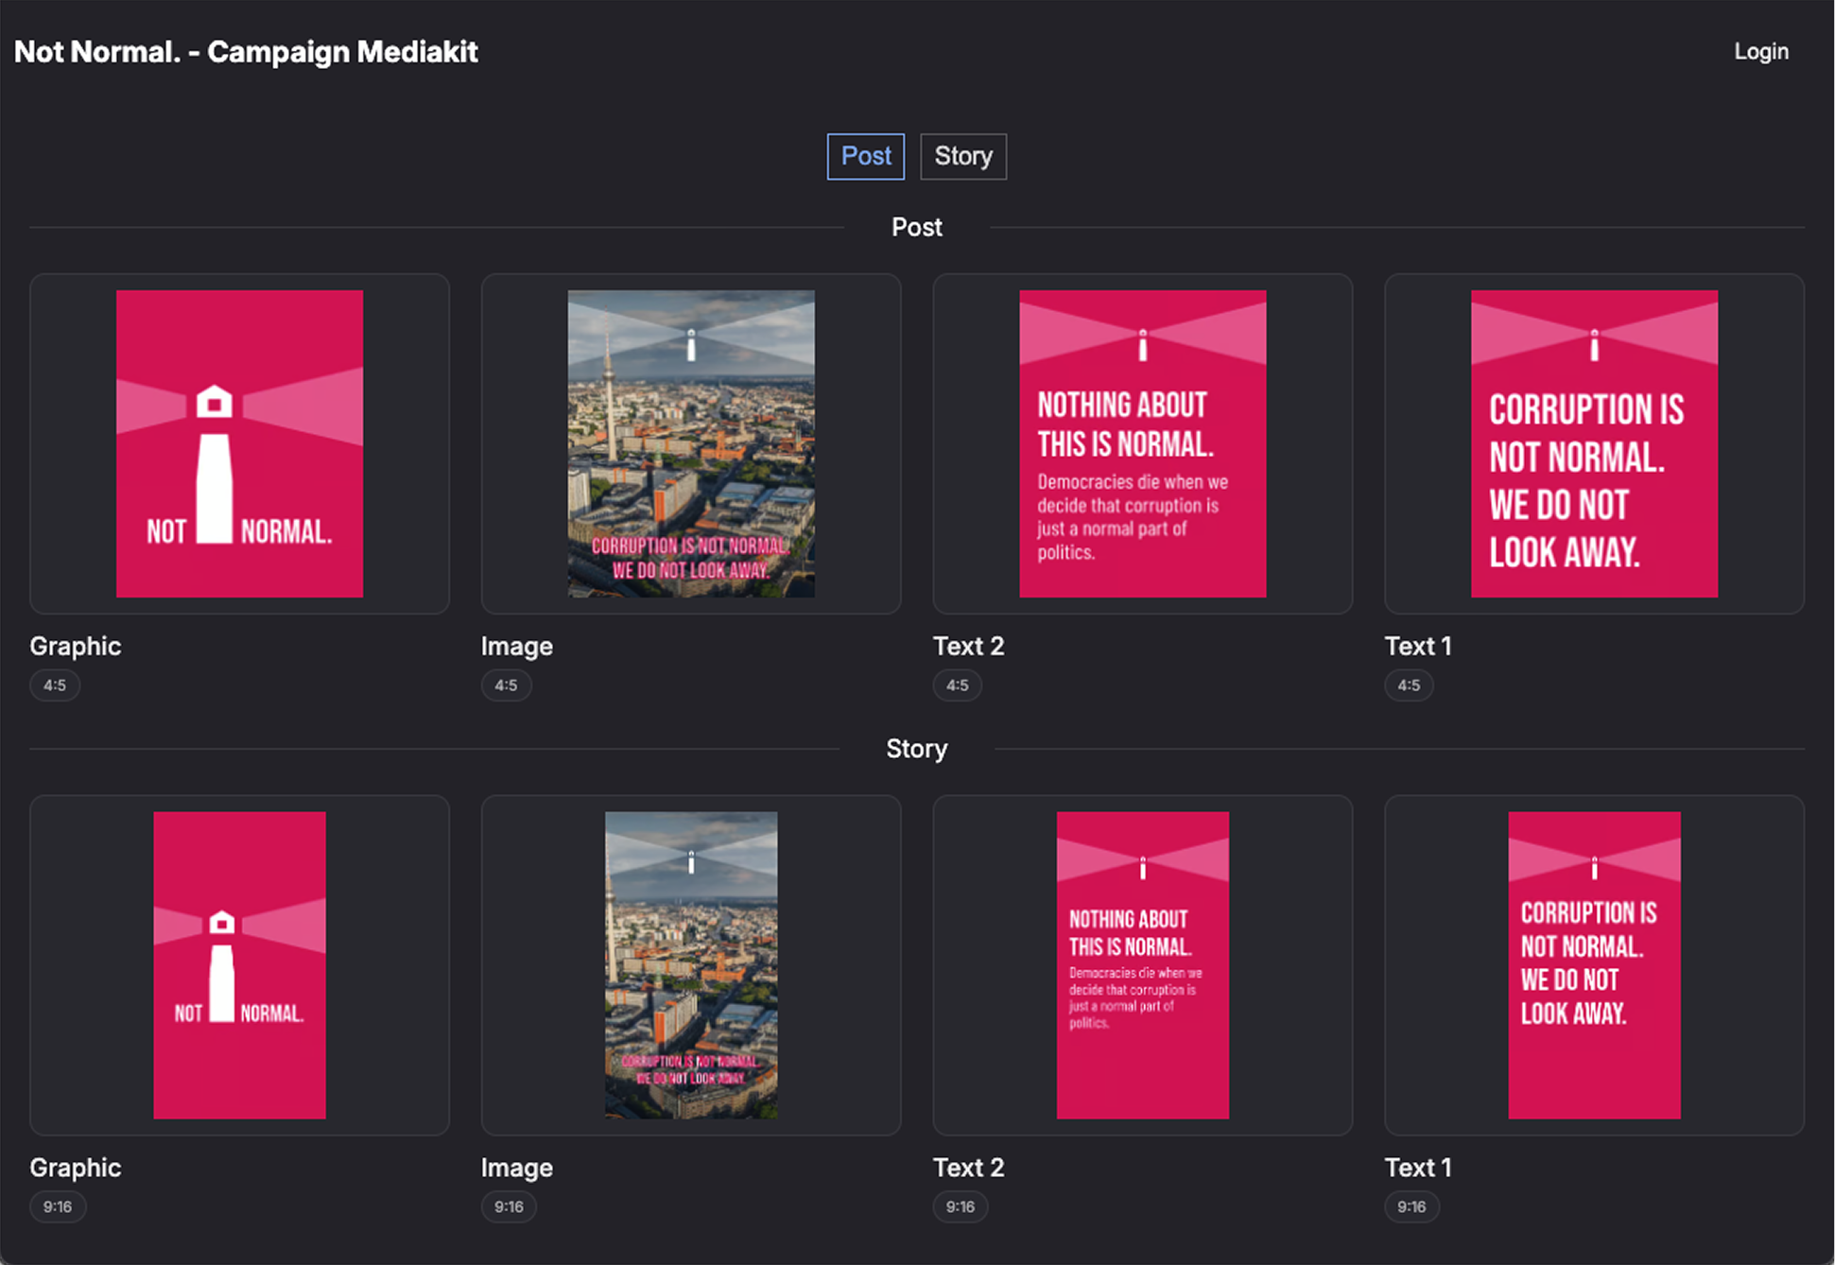Screen dimensions: 1835x1265
Task: Open the Post Graphic lighthouse thumbnail
Action: (x=239, y=443)
